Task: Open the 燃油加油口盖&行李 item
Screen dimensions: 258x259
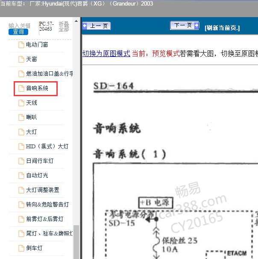Action: click(50, 74)
